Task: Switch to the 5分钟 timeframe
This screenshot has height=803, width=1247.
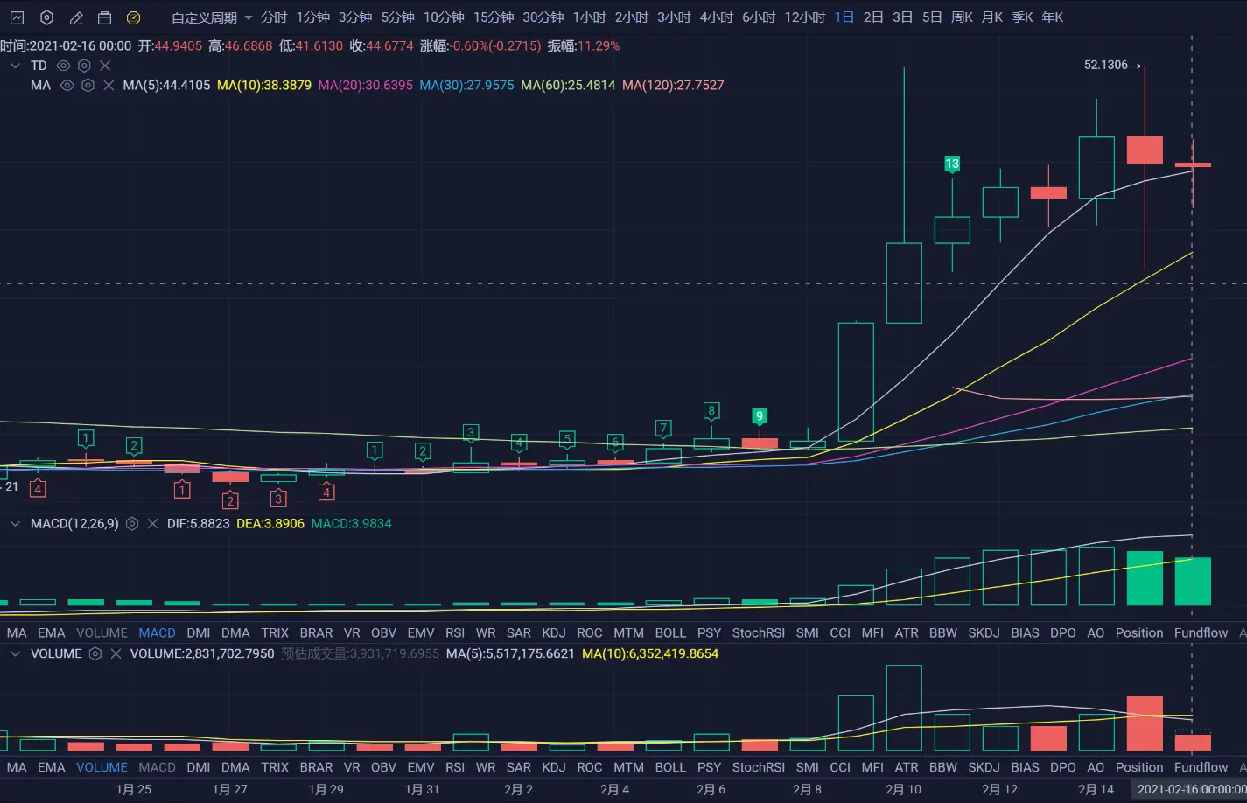Action: coord(398,17)
